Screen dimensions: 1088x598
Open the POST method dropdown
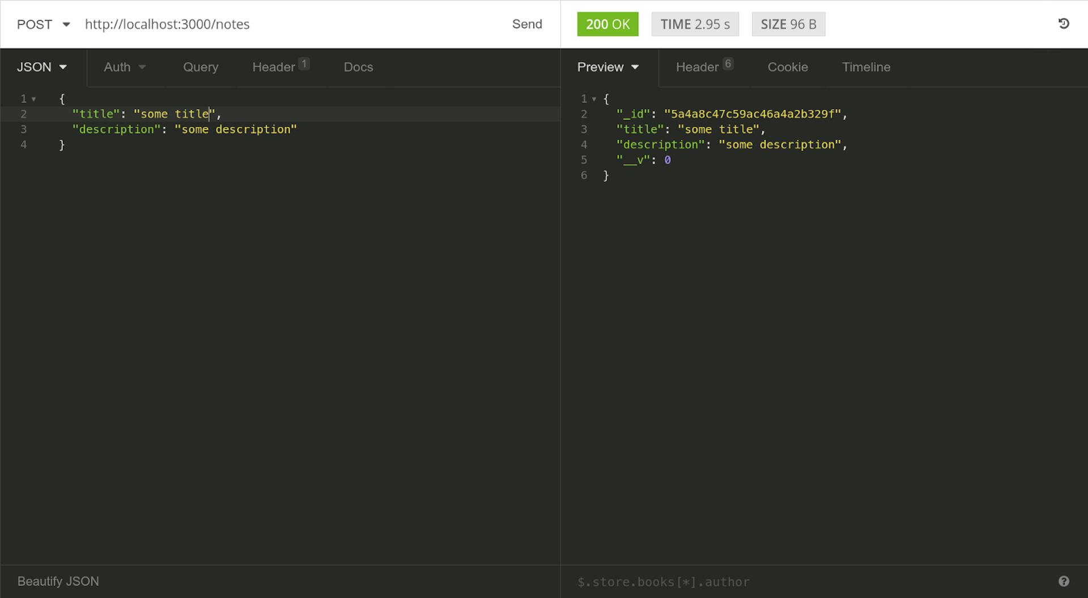pyautogui.click(x=42, y=24)
